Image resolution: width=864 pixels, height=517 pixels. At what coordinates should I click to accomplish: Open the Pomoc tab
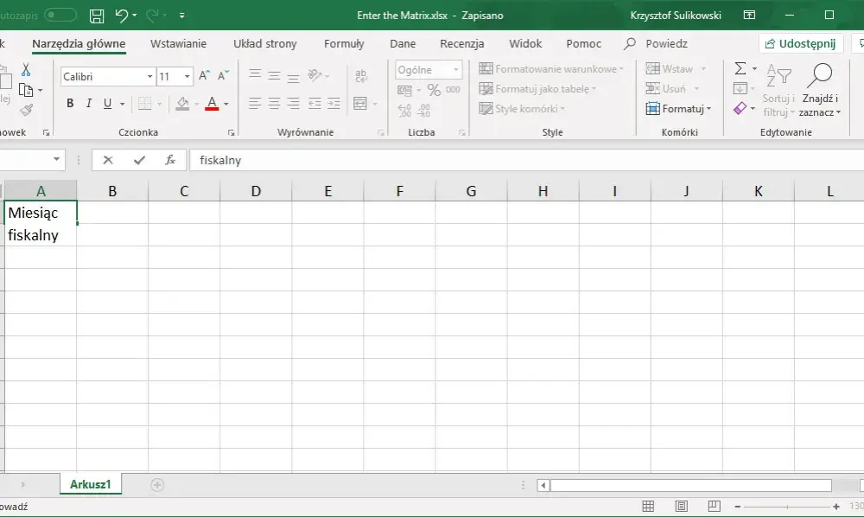point(583,43)
